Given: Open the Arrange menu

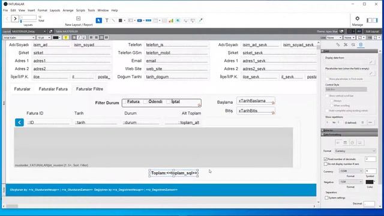Looking at the screenshot, I should (x=68, y=10).
